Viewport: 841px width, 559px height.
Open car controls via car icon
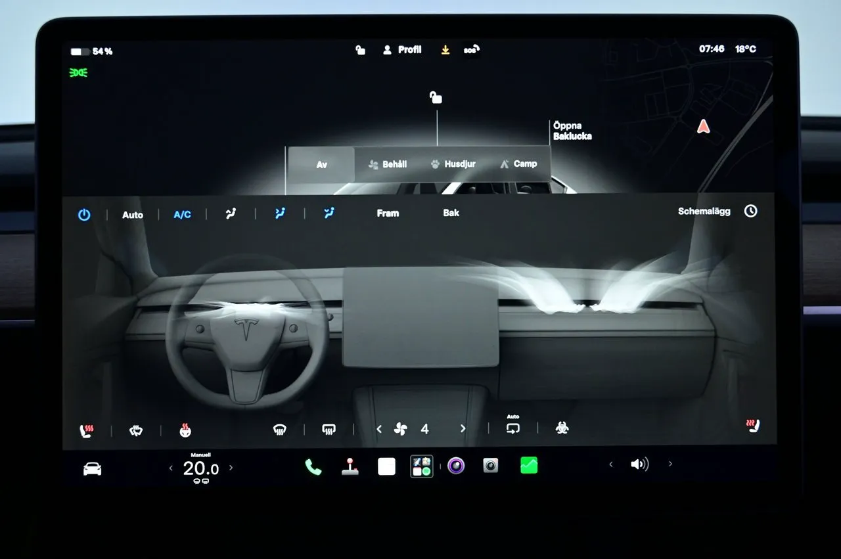(92, 469)
